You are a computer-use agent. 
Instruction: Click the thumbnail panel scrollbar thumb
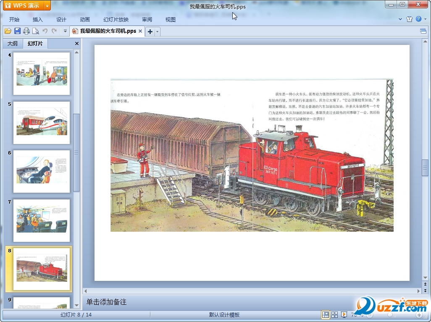77,152
